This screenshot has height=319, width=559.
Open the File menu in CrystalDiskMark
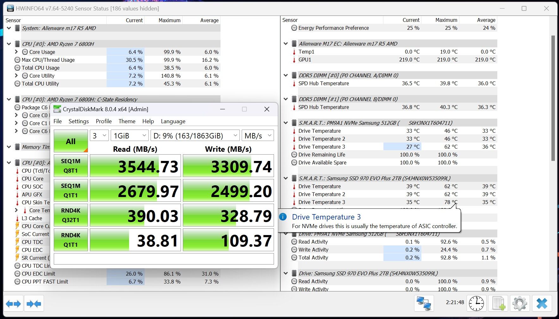(58, 121)
